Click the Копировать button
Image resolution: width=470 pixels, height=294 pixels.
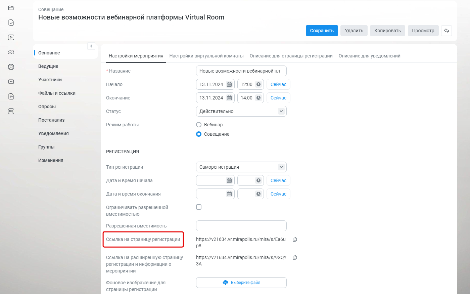point(388,31)
